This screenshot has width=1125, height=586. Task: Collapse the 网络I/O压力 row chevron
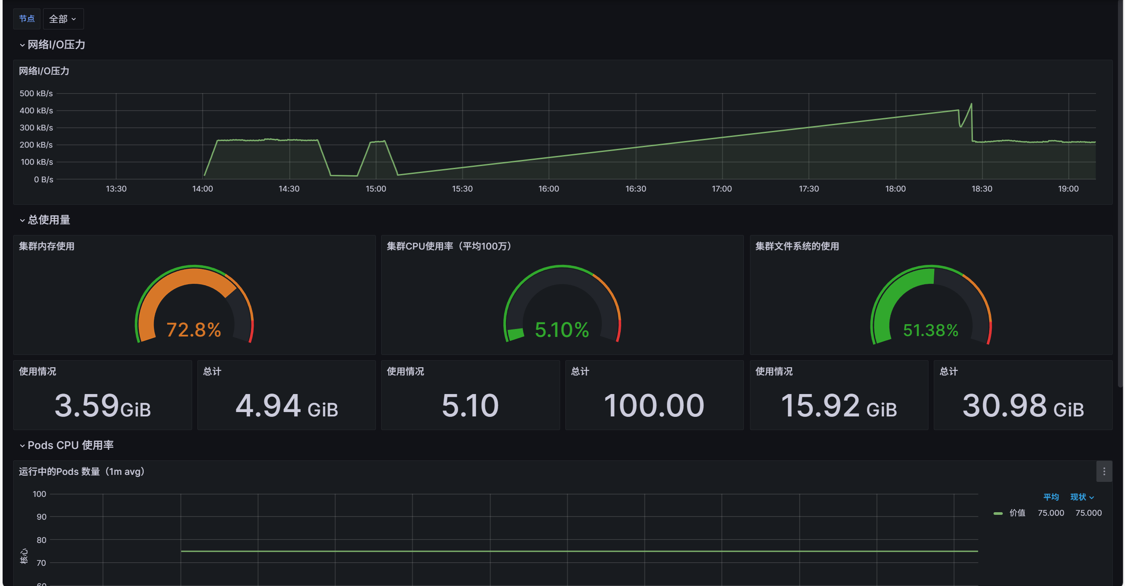tap(22, 45)
